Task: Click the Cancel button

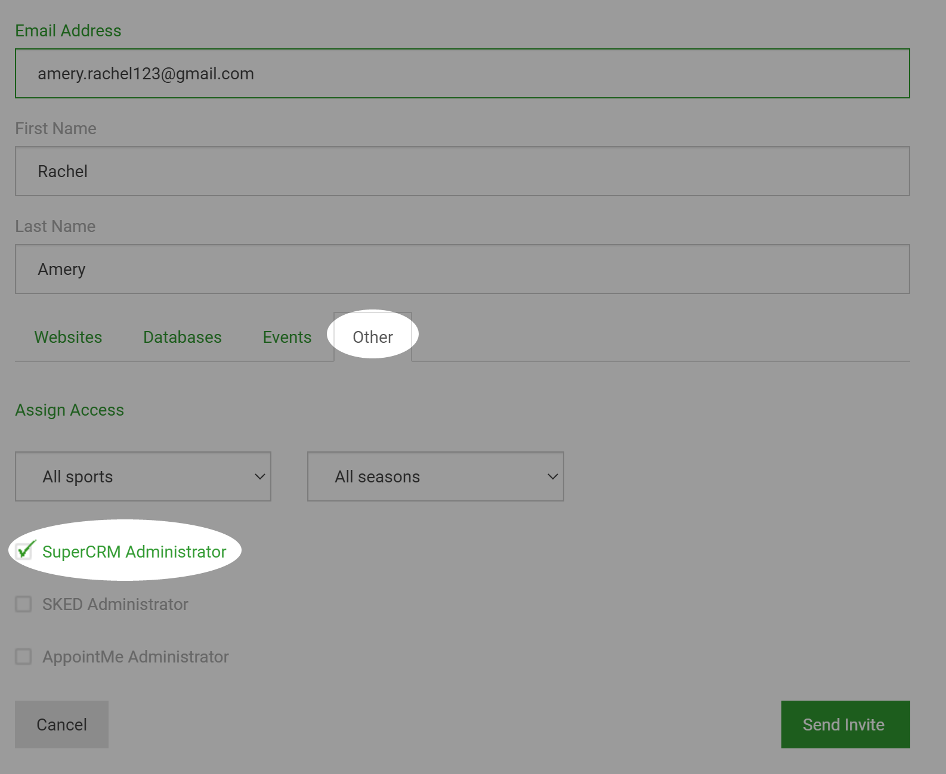Action: (61, 725)
